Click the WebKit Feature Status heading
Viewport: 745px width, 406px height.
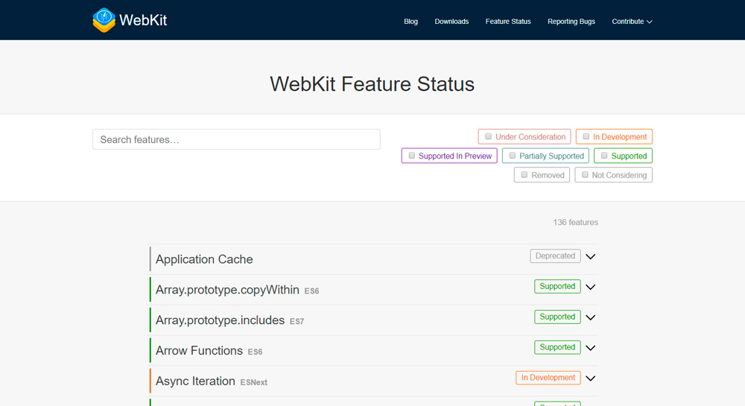point(372,84)
